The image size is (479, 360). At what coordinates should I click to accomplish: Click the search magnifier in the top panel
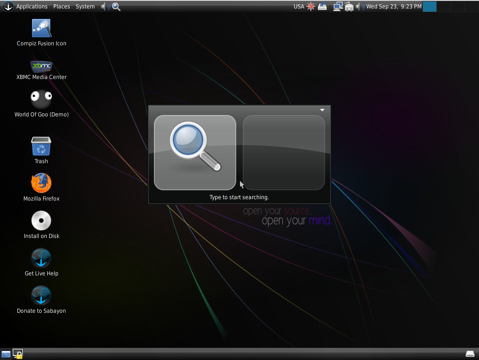click(x=116, y=7)
